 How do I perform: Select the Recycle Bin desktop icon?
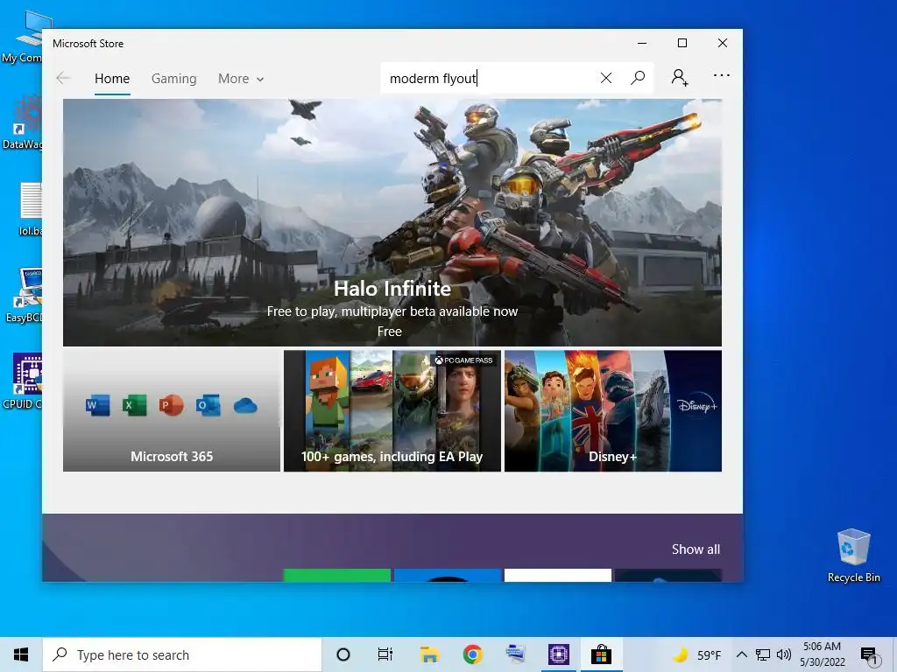tap(853, 555)
